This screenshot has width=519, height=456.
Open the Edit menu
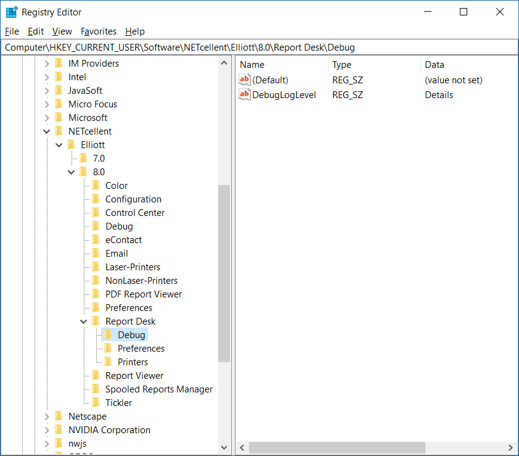(36, 31)
